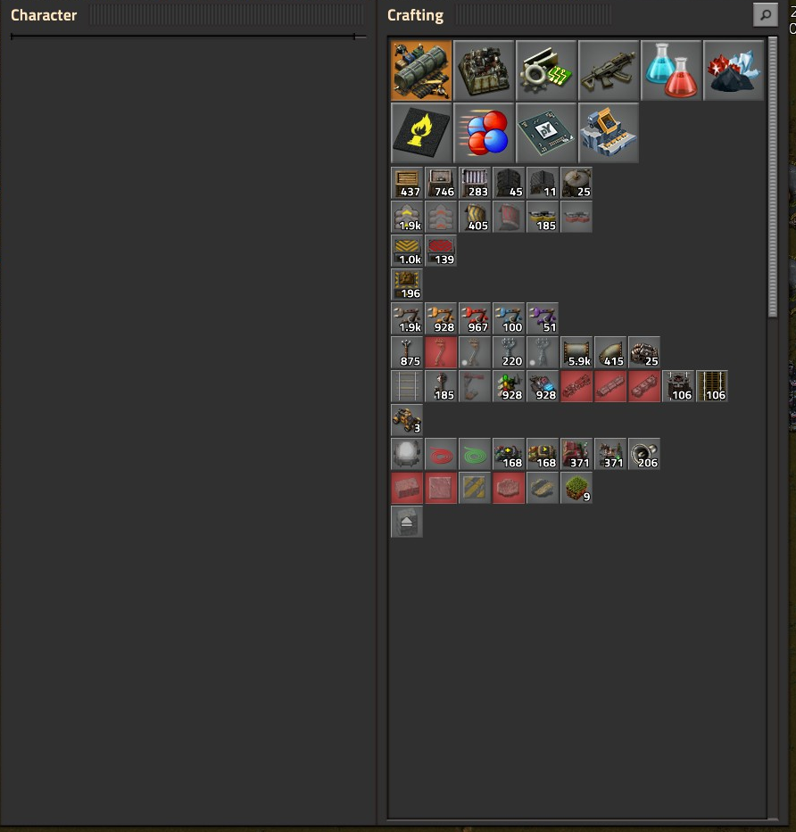Craft the yellow splitter showing 185
The height and width of the screenshot is (832, 796).
click(x=543, y=217)
